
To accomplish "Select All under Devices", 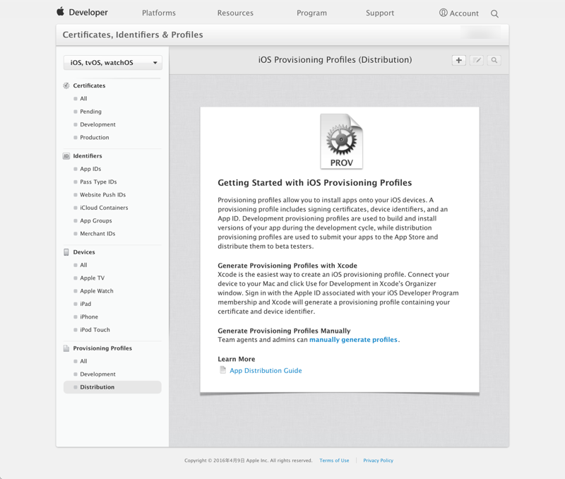I will tap(83, 265).
